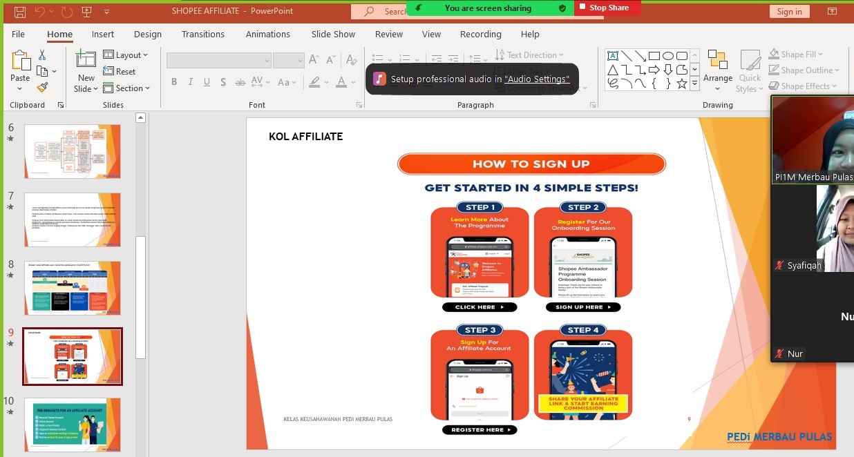The height and width of the screenshot is (457, 854).
Task: Toggle italic formatting
Action: tap(191, 82)
